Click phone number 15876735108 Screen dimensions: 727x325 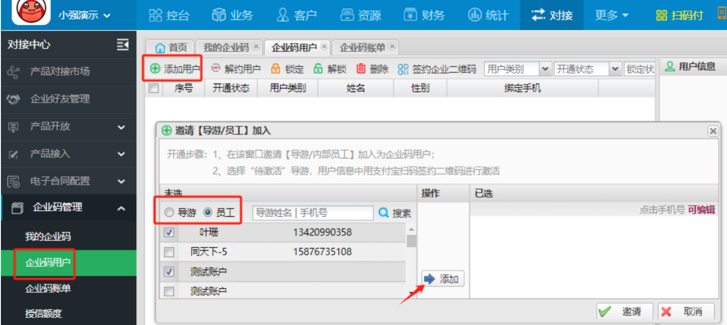(x=322, y=251)
